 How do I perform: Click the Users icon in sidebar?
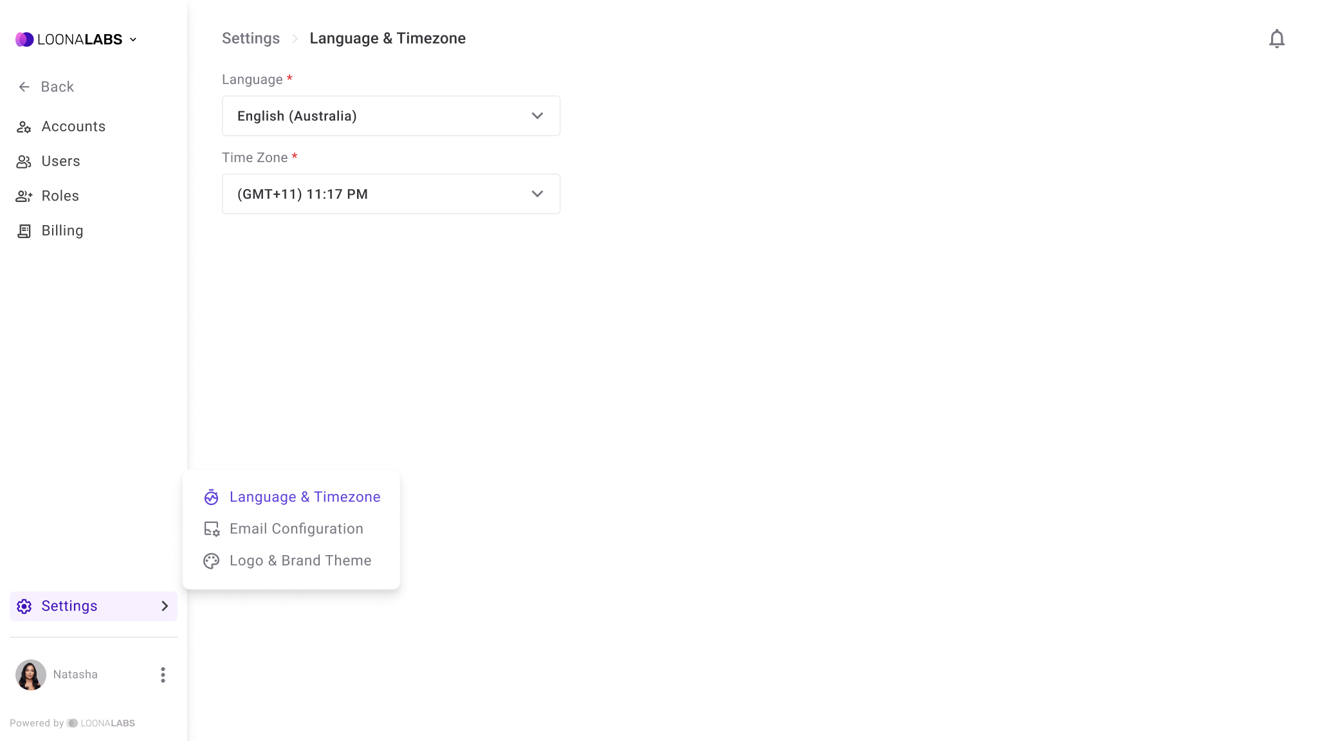pos(24,161)
